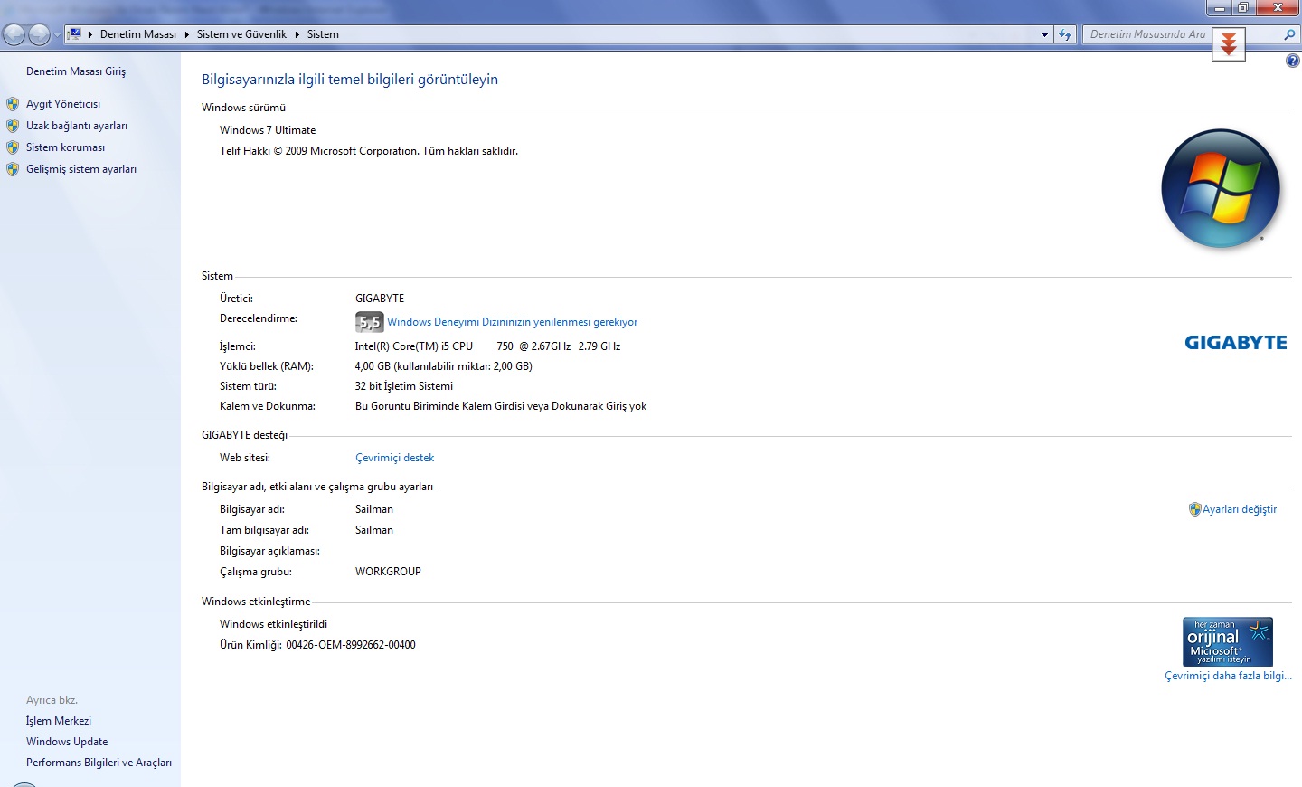Viewport: 1302px width, 787px height.
Task: Click Windows Deneyimi Dizininizin yenilenmesi gerekiyor link
Action: point(512,322)
